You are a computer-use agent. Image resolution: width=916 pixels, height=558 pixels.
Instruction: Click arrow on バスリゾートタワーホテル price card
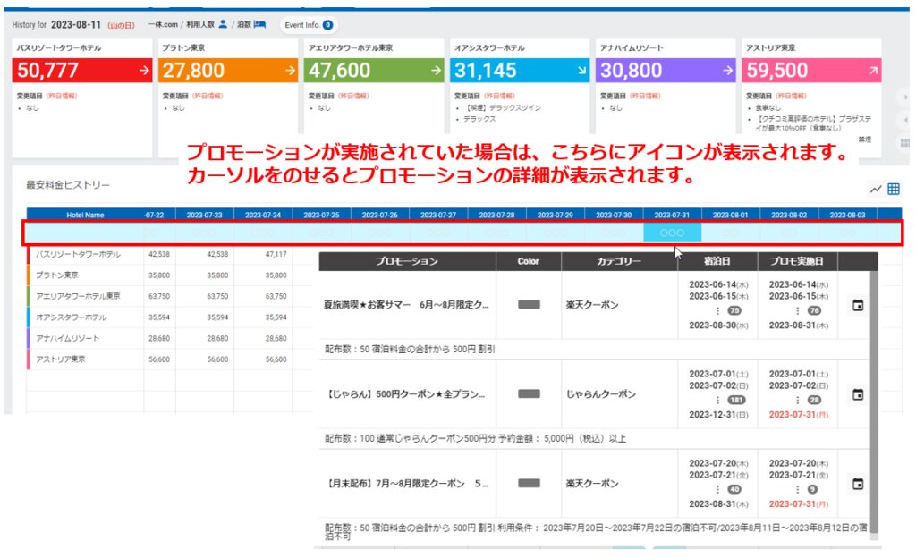coord(144,71)
